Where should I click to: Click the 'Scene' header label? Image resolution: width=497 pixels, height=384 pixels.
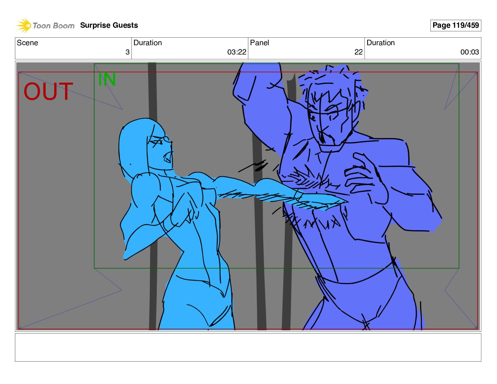tap(27, 43)
